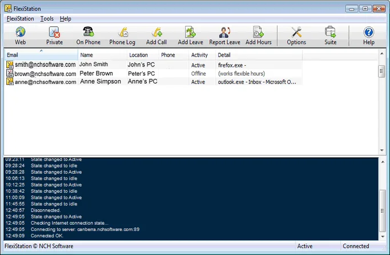Click offline icon beside brown@nchsoftware.com
This screenshot has width=390, height=255.
click(x=10, y=73)
